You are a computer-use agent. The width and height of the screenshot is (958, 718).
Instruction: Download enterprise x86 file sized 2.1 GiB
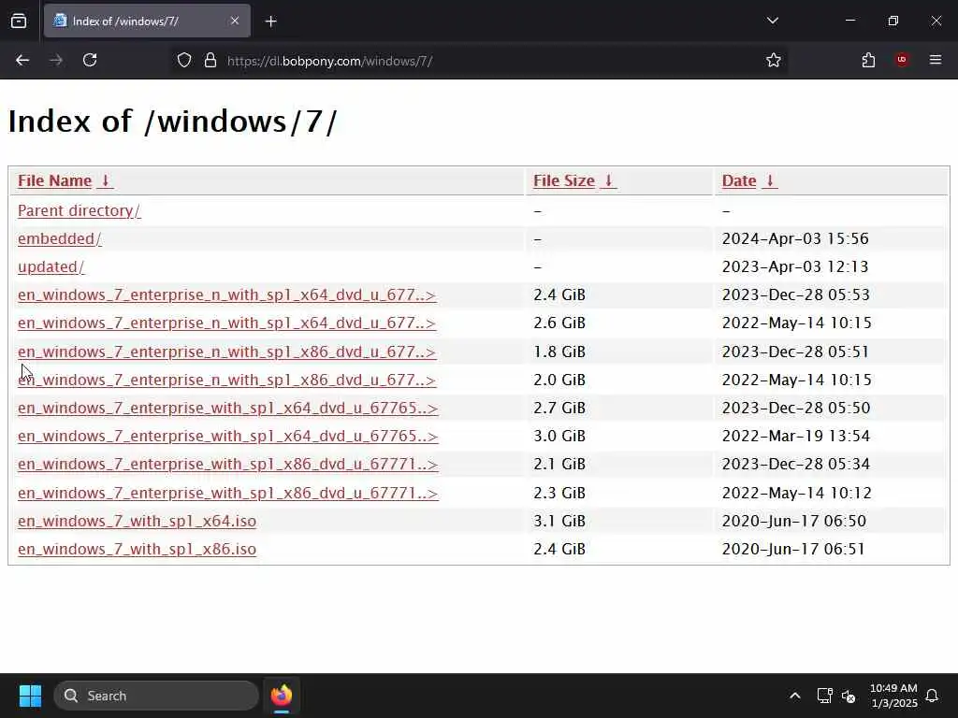228,464
